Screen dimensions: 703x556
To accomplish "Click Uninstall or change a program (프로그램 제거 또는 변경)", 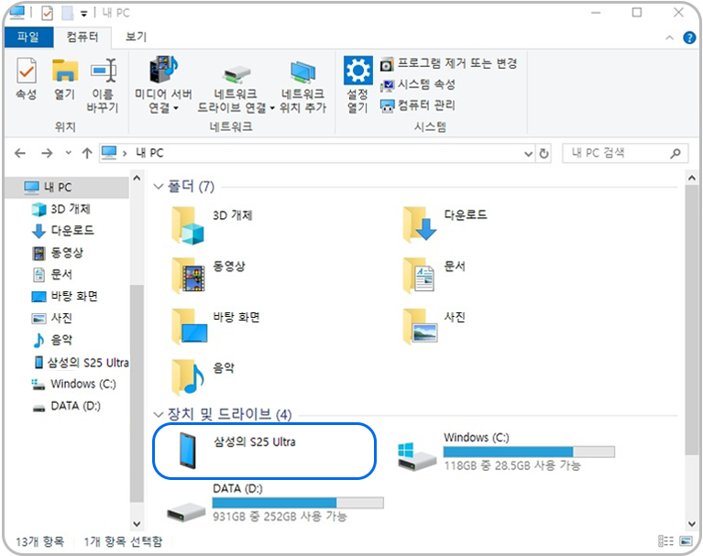I will point(449,63).
